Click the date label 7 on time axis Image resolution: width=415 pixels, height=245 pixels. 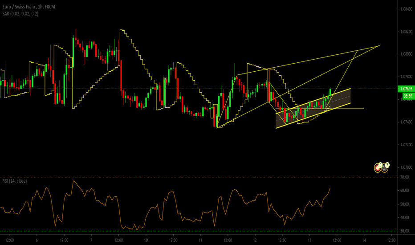(91, 241)
